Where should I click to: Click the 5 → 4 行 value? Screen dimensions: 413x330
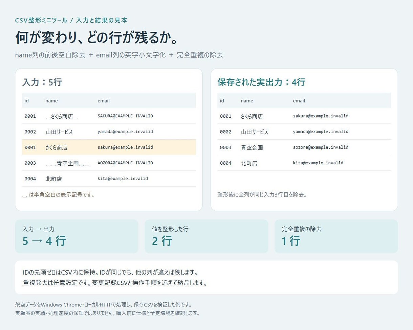click(44, 241)
